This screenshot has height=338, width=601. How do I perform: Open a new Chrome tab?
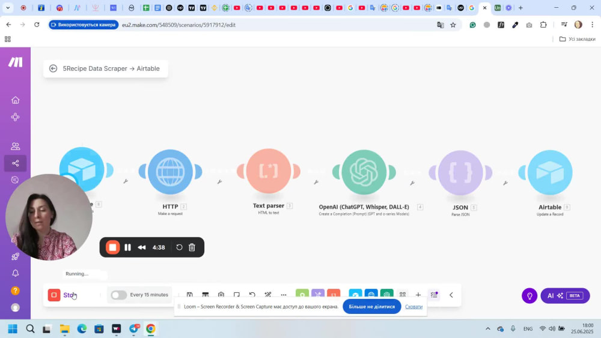pos(520,8)
